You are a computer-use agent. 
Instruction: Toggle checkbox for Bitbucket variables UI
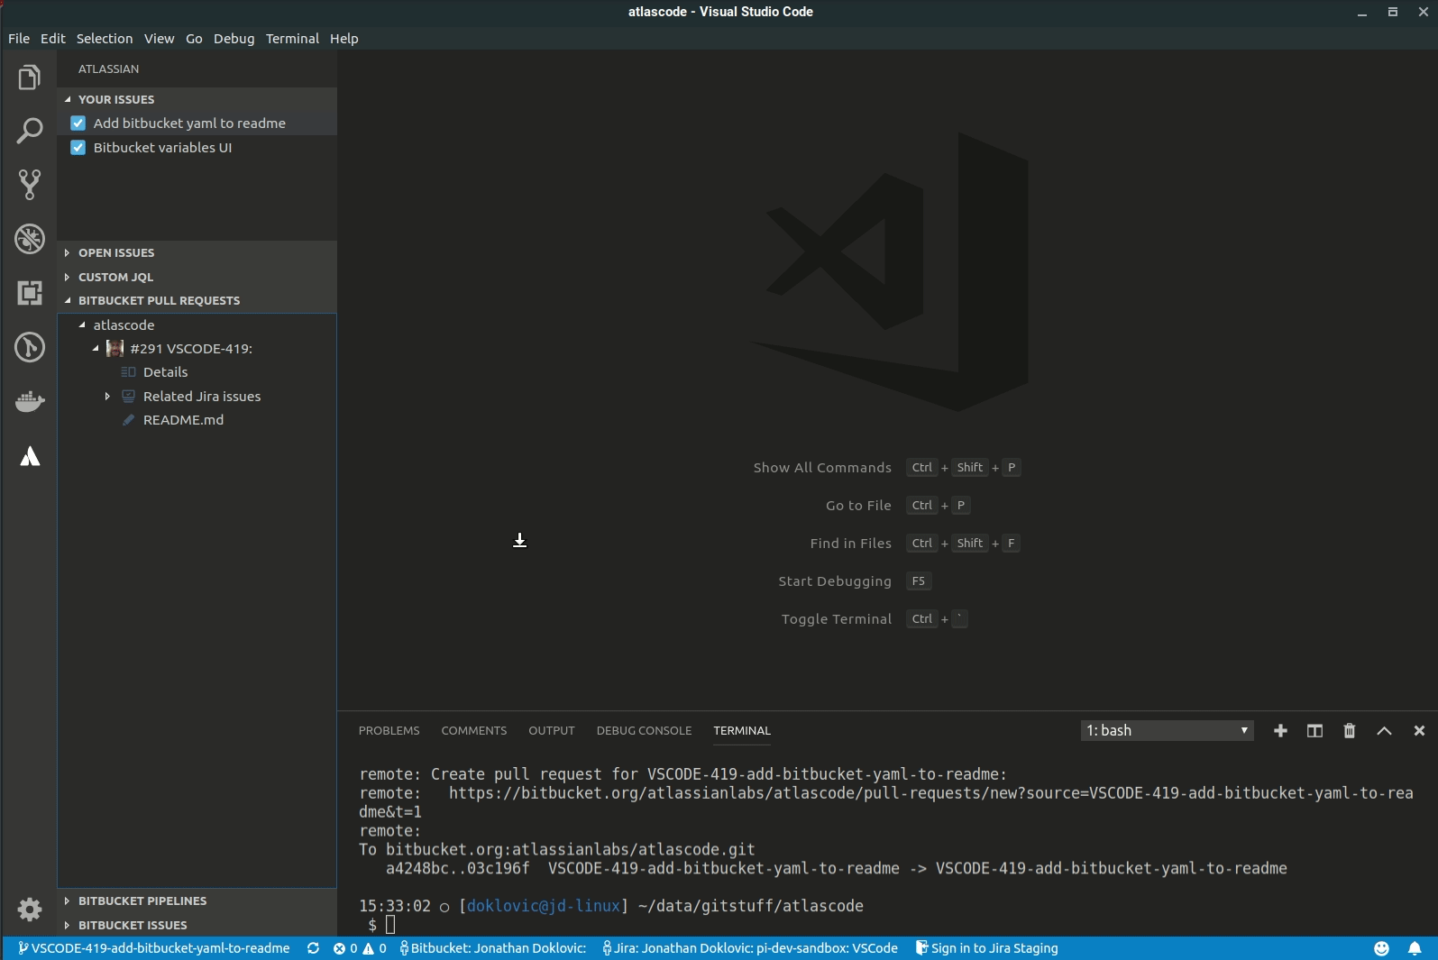click(x=78, y=148)
